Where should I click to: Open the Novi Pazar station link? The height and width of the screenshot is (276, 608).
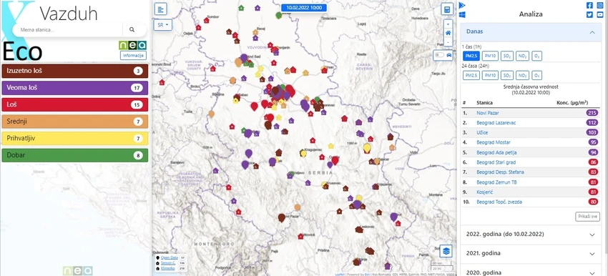(488, 113)
